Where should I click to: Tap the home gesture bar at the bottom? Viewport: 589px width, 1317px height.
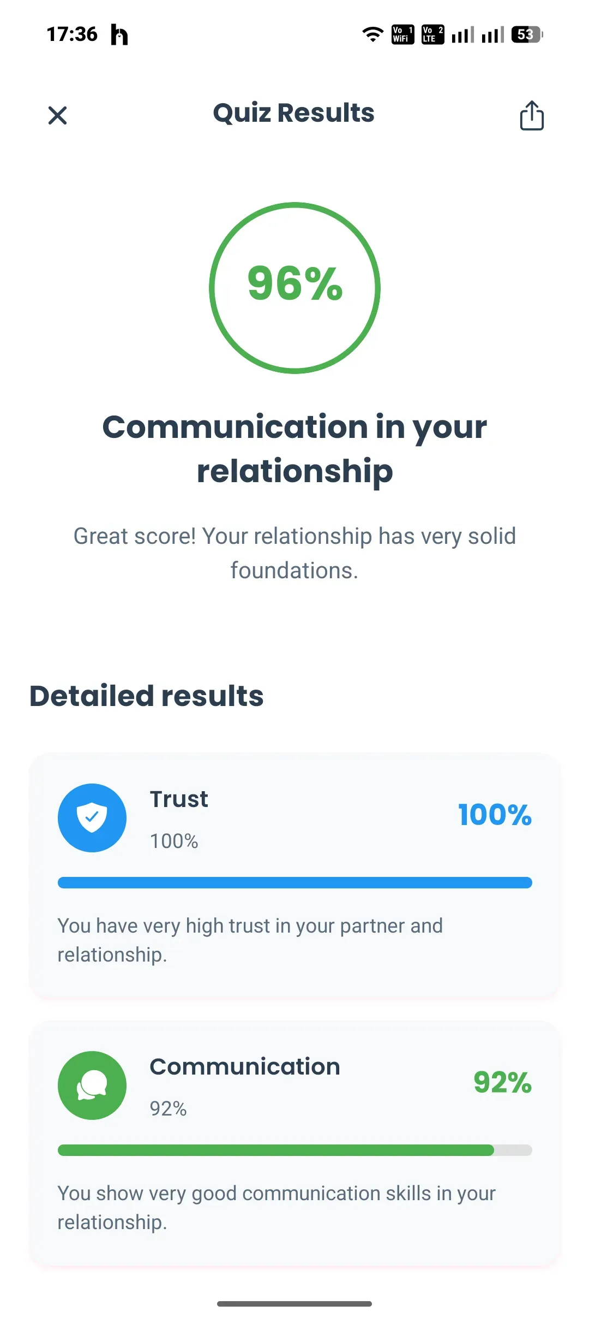294,1303
